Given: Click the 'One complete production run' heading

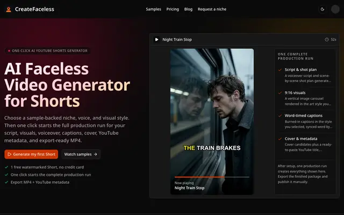Looking at the screenshot, I should tap(296, 56).
